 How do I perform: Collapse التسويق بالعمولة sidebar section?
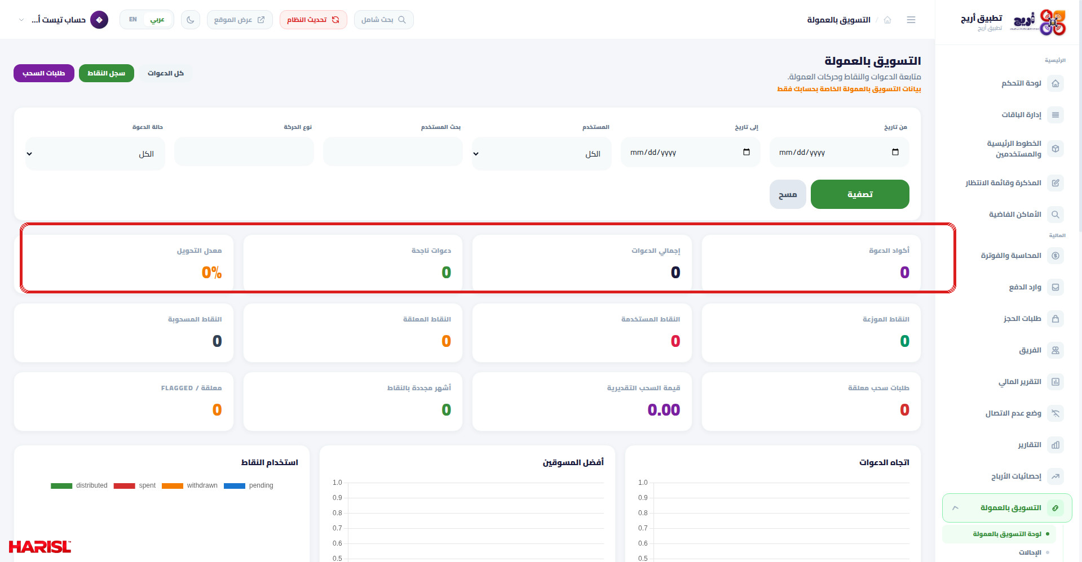(1007, 508)
